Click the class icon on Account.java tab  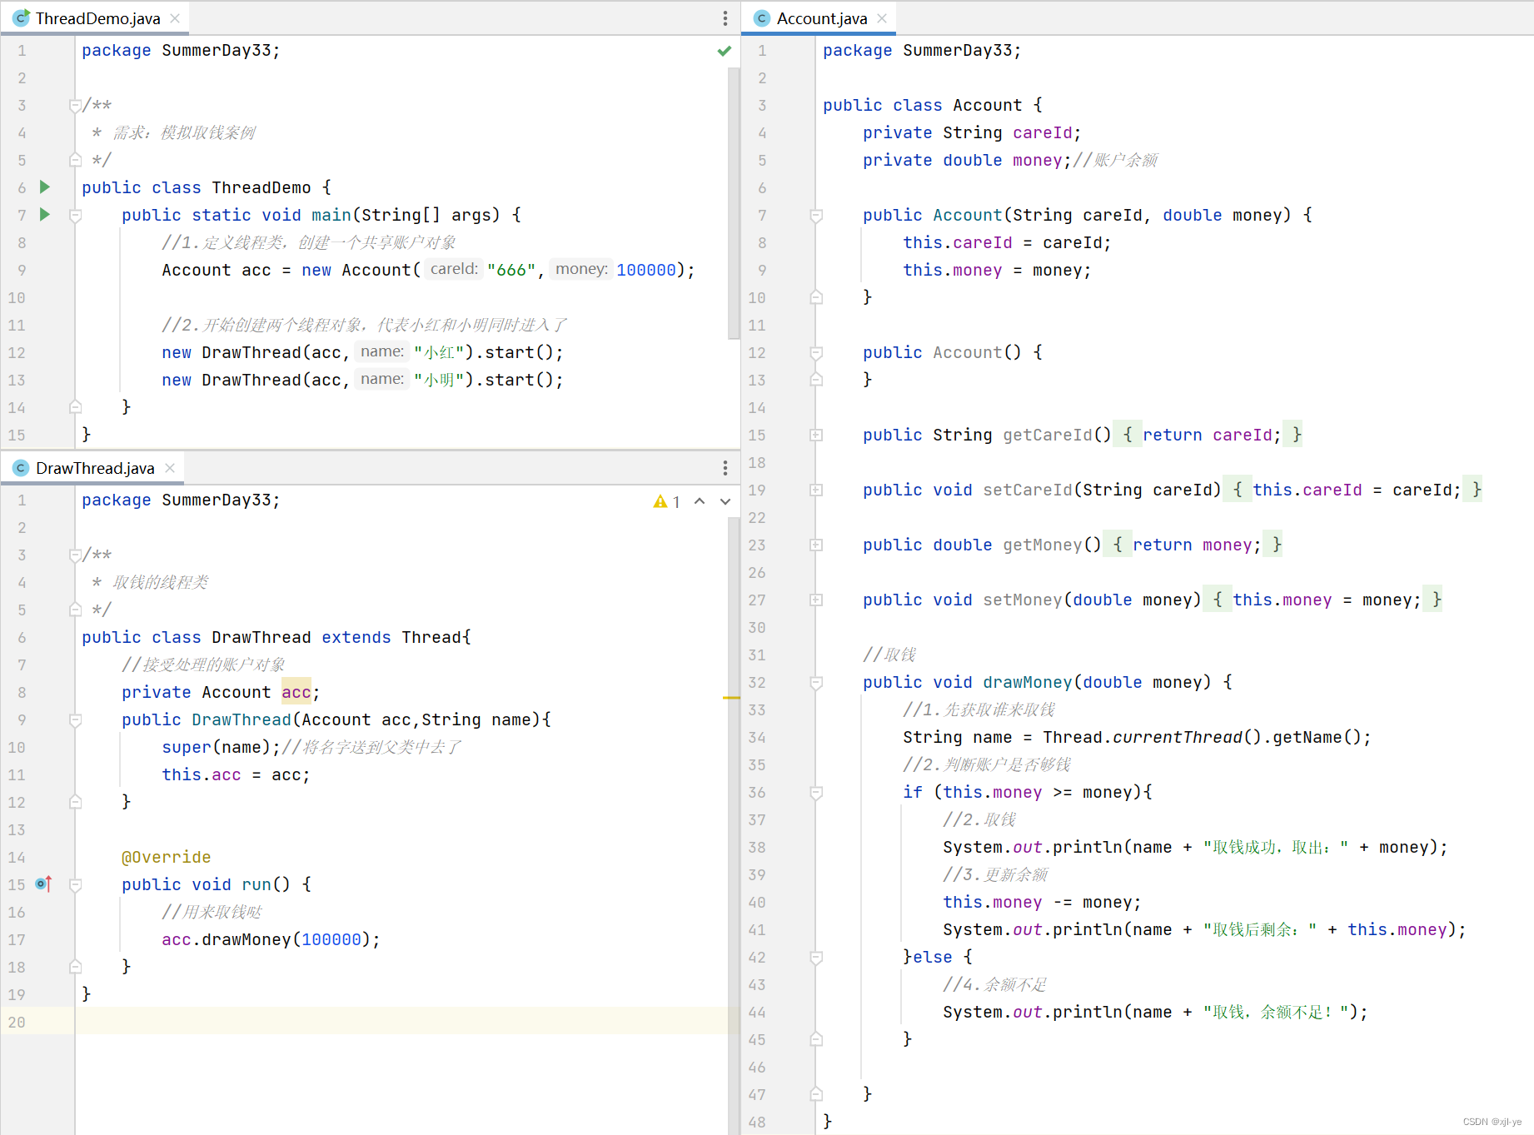(x=762, y=18)
